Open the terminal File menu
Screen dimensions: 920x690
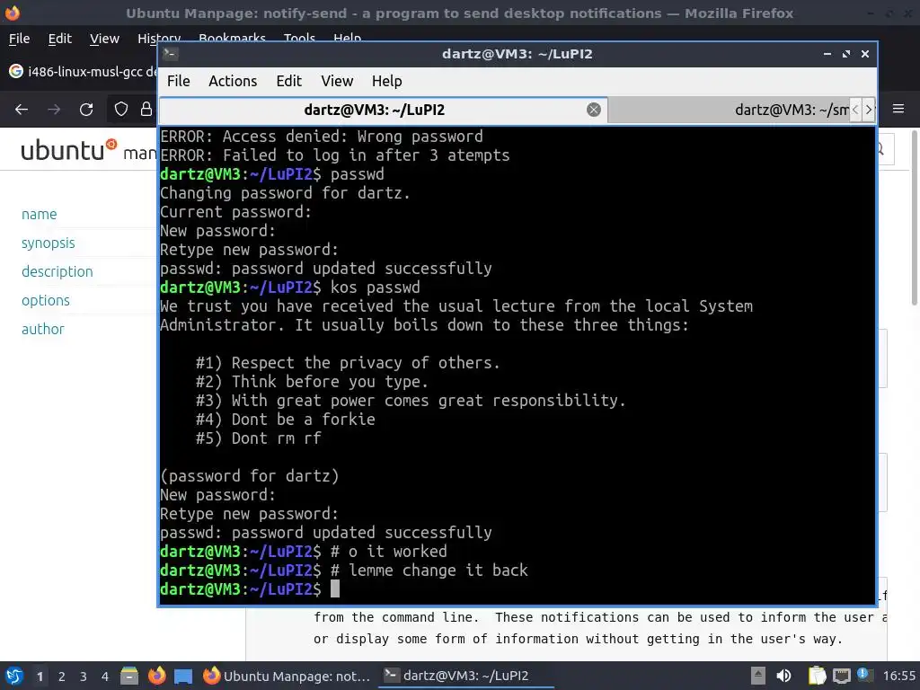(179, 81)
